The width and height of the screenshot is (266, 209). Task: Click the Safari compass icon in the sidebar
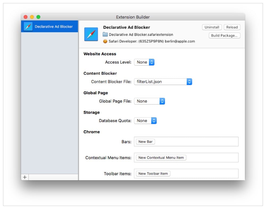[28, 27]
